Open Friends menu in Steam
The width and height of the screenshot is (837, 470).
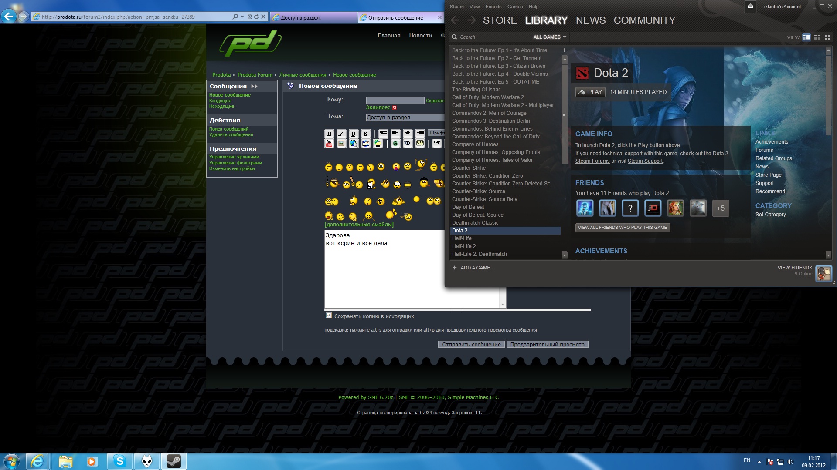pyautogui.click(x=493, y=7)
